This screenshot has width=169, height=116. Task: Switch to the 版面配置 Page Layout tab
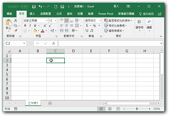coord(46,14)
